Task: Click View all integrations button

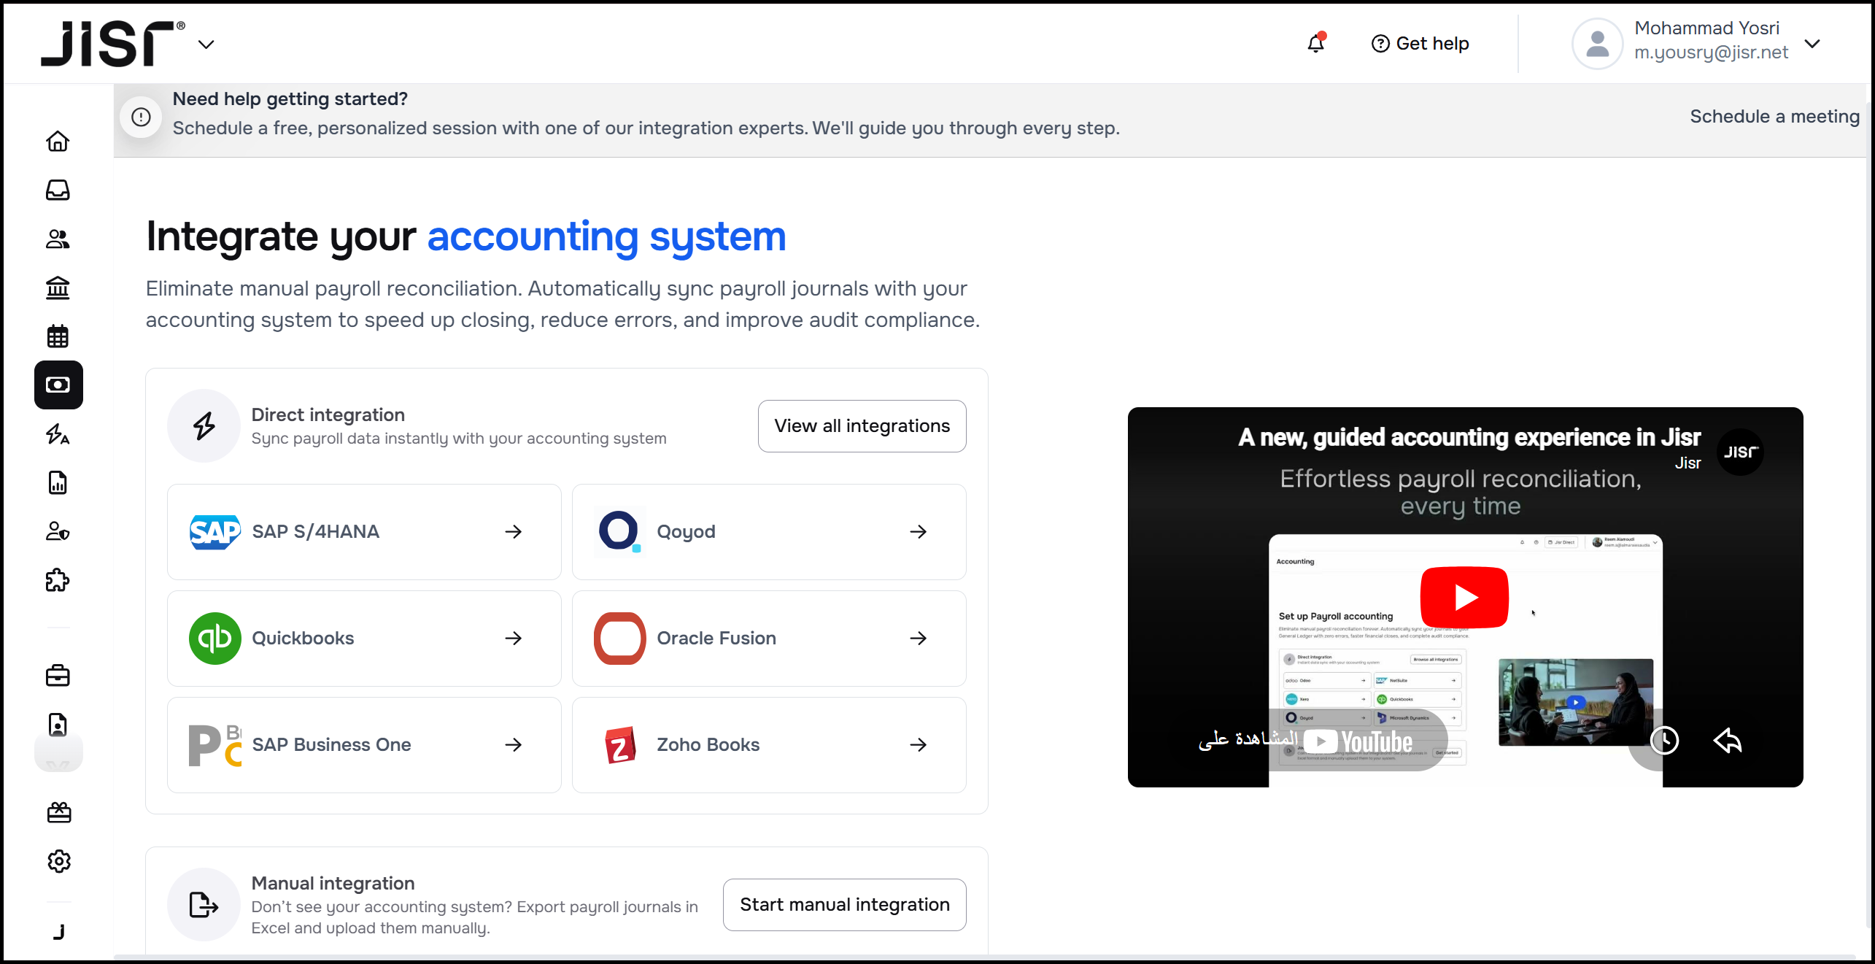Action: tap(862, 425)
